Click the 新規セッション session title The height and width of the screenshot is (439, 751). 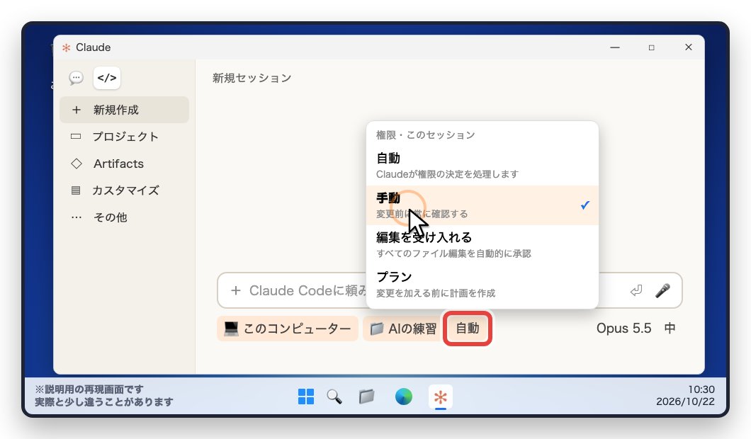(x=252, y=78)
